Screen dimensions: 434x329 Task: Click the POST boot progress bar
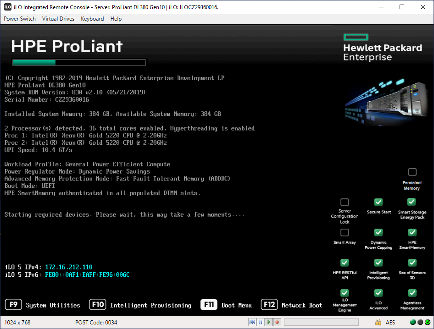[x=79, y=62]
